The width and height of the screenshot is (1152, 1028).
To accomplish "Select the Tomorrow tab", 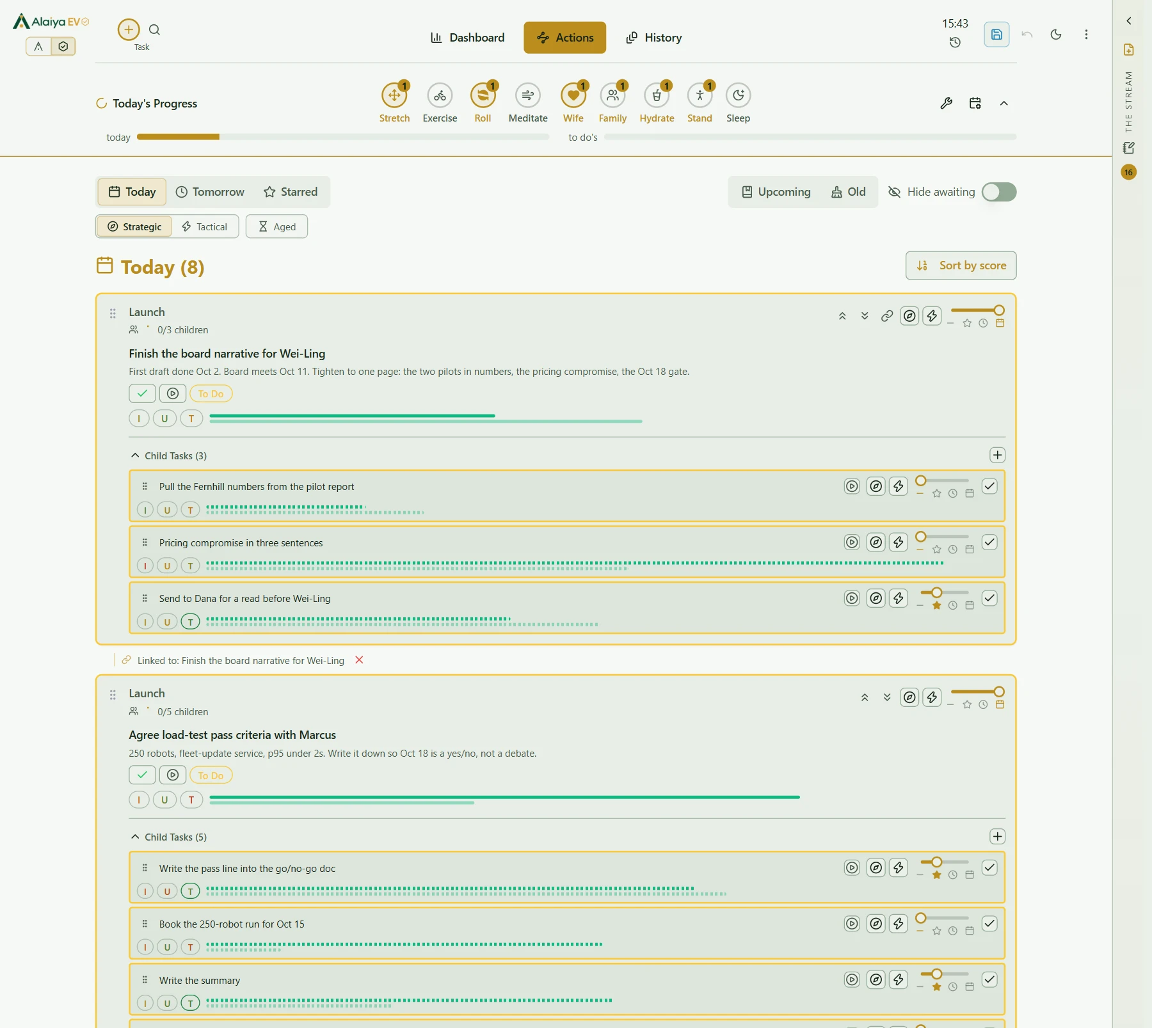I will click(x=210, y=192).
